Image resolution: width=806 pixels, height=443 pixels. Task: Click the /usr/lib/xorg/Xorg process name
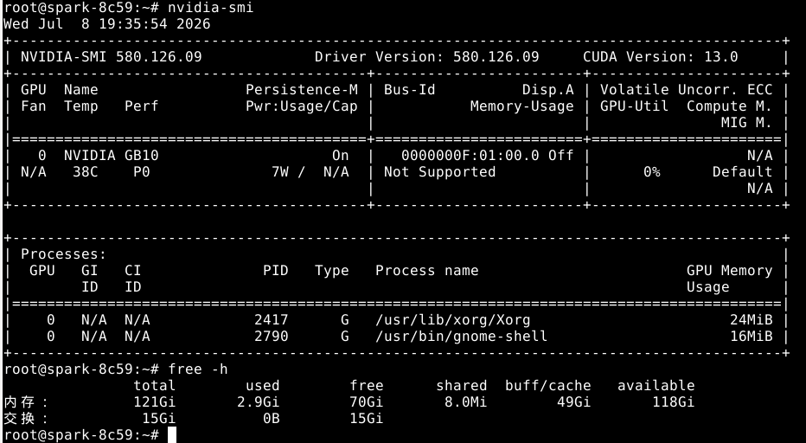(x=453, y=320)
